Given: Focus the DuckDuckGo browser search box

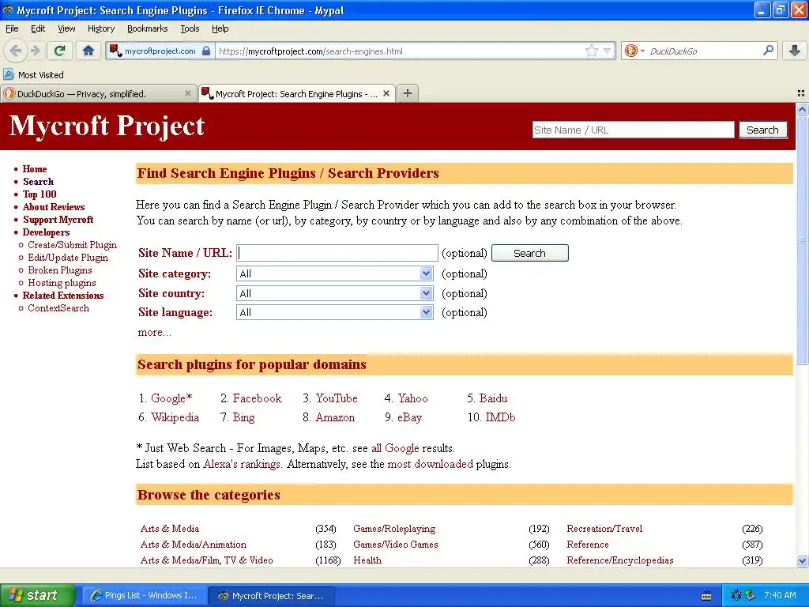Looking at the screenshot, I should click(704, 51).
